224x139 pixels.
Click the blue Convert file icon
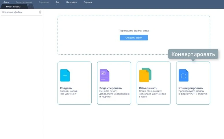tap(184, 75)
